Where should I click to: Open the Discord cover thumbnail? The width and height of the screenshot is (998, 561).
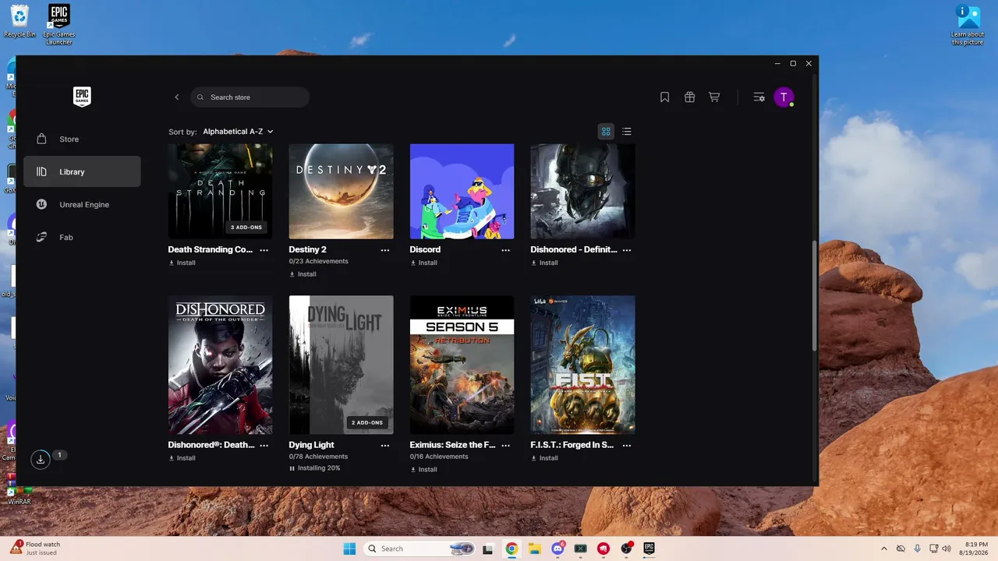462,192
